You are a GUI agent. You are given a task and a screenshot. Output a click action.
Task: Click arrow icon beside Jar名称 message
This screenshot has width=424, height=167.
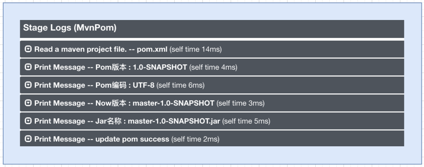pyautogui.click(x=28, y=121)
